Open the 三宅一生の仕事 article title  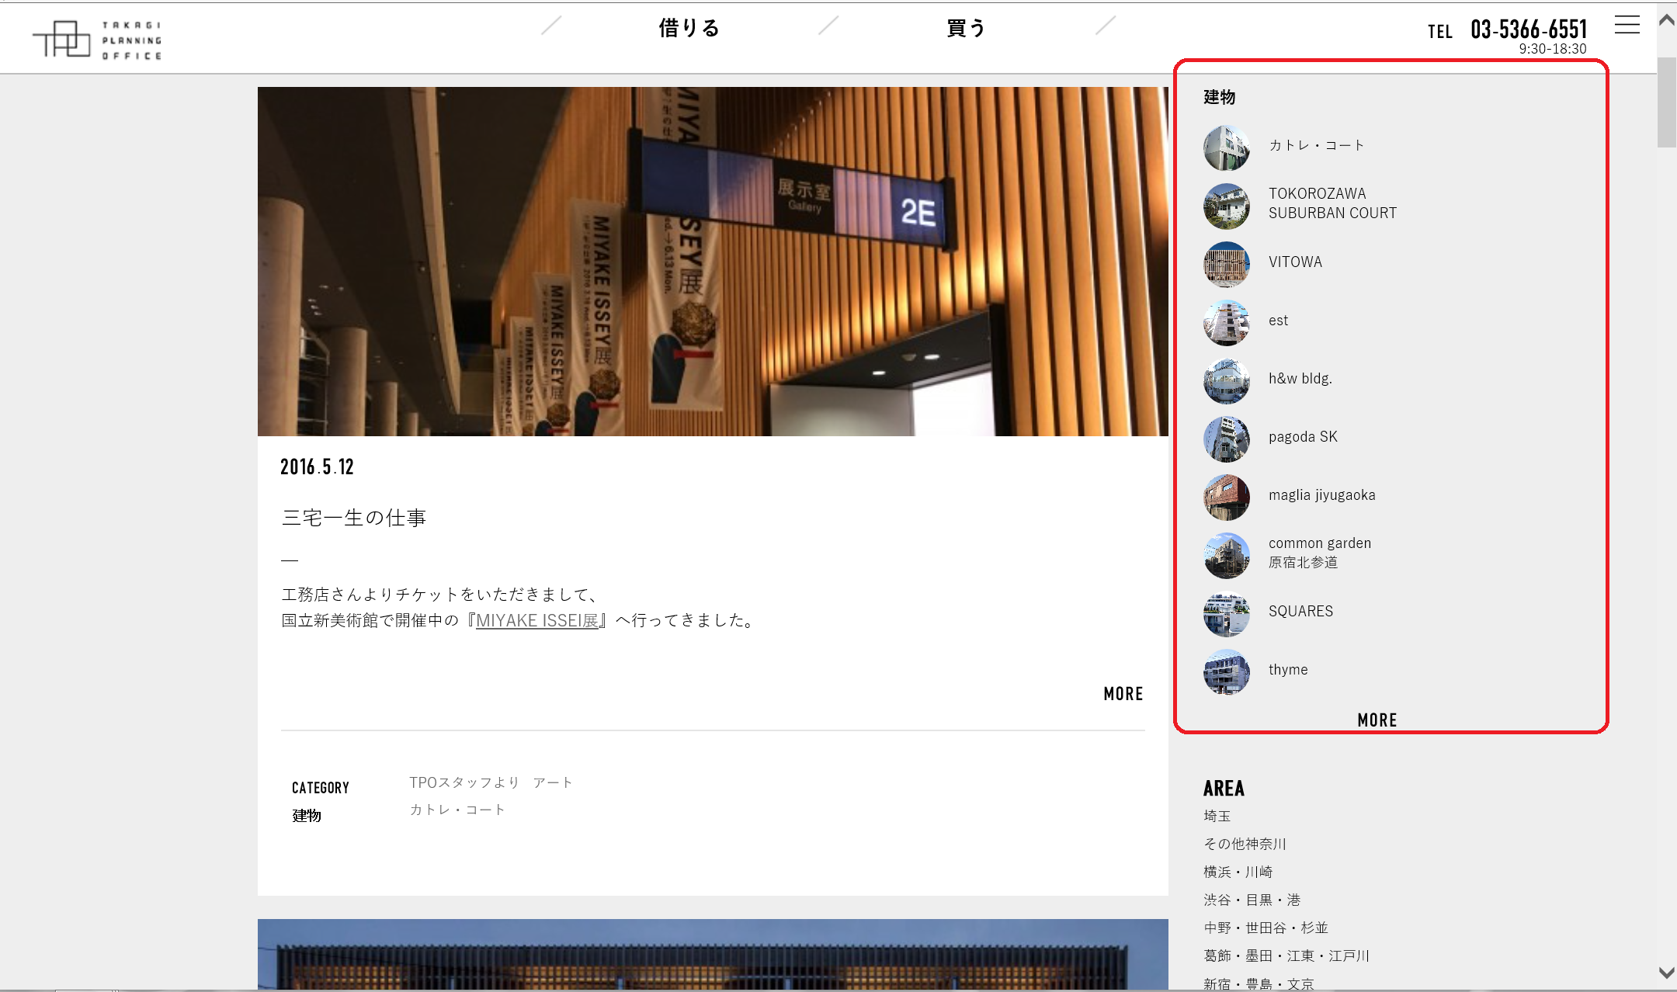click(354, 518)
